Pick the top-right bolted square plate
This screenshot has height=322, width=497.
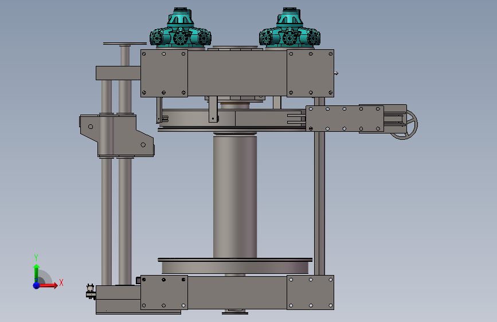pos(310,73)
